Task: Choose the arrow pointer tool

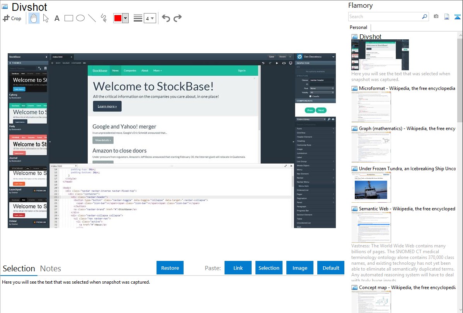Action: 46,18
